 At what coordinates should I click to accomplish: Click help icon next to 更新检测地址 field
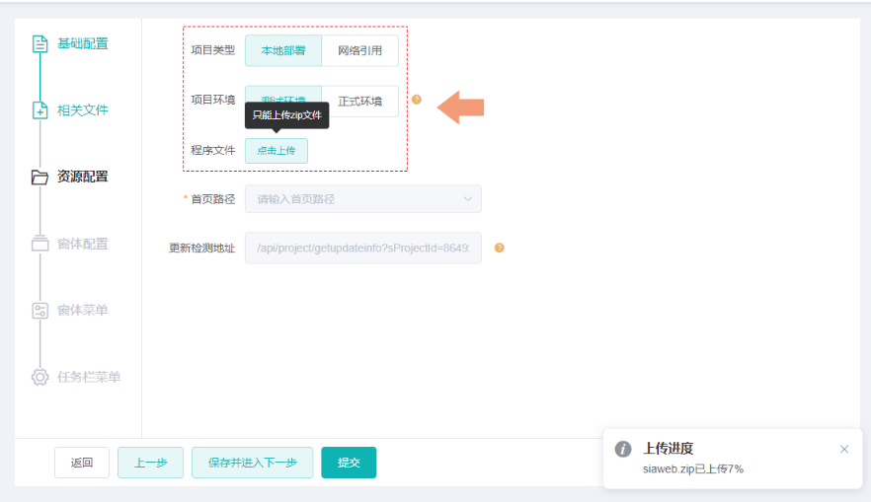click(x=499, y=248)
